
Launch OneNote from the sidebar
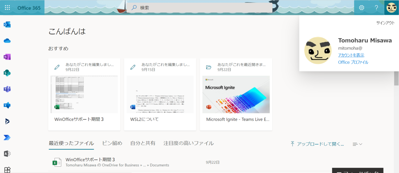7,57
